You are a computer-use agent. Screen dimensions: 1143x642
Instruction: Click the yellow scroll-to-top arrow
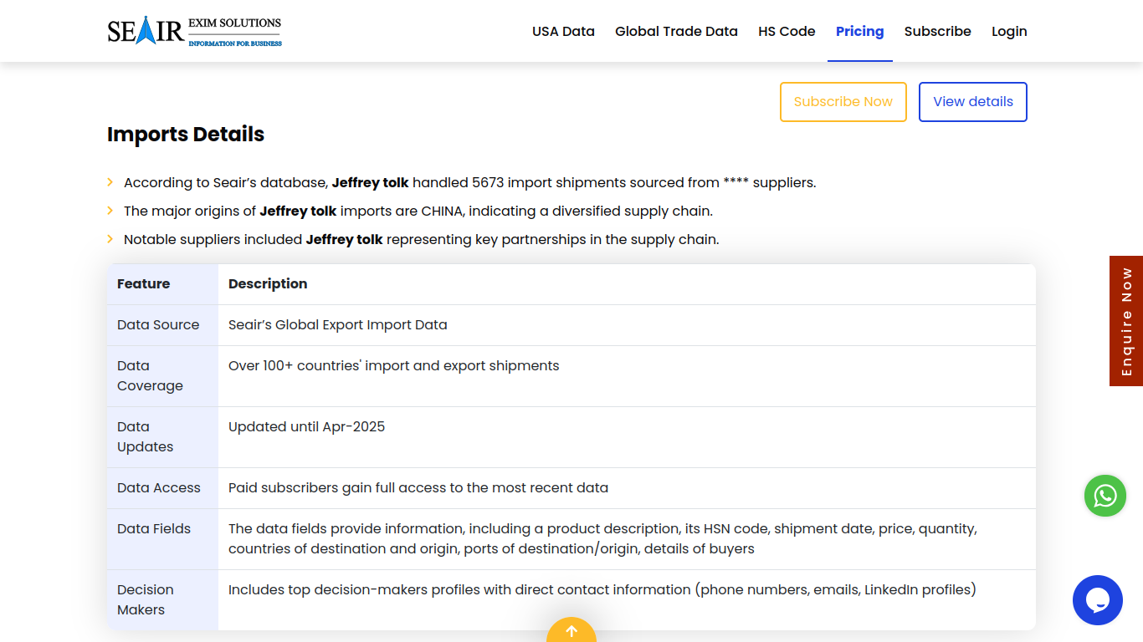click(571, 630)
